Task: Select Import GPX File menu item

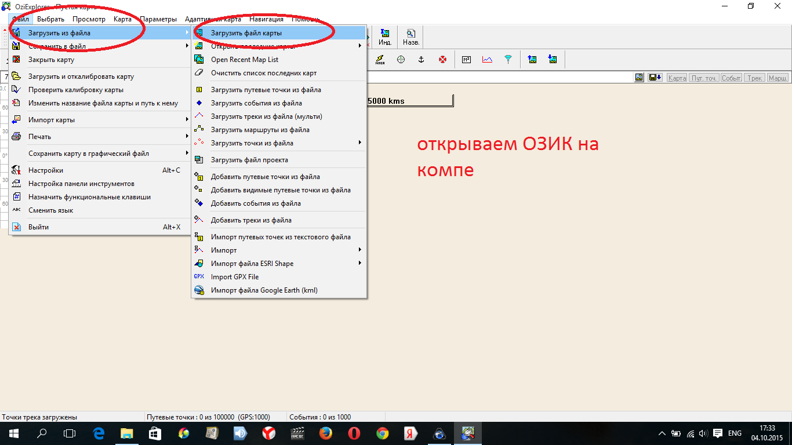Action: (x=235, y=277)
